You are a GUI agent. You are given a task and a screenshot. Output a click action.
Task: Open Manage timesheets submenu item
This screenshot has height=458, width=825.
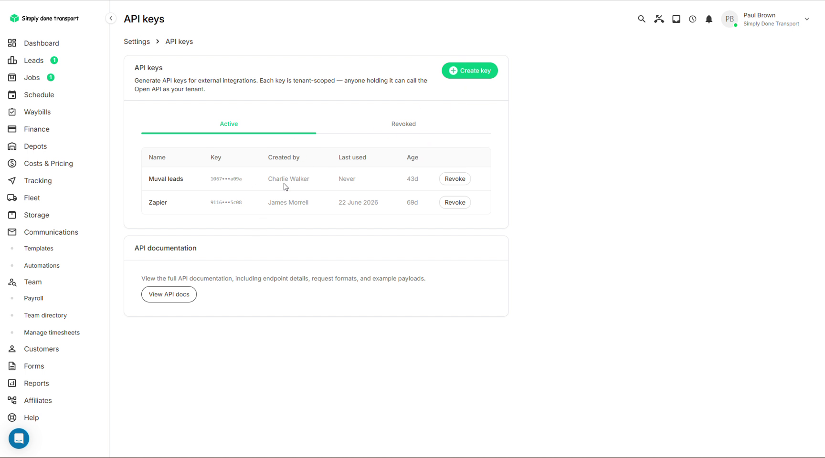(x=52, y=333)
